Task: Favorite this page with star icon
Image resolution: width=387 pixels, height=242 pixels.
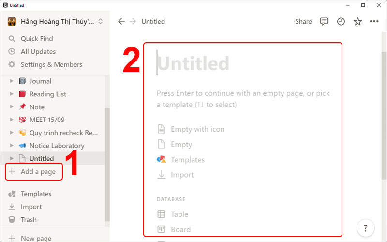Action: pos(357,21)
